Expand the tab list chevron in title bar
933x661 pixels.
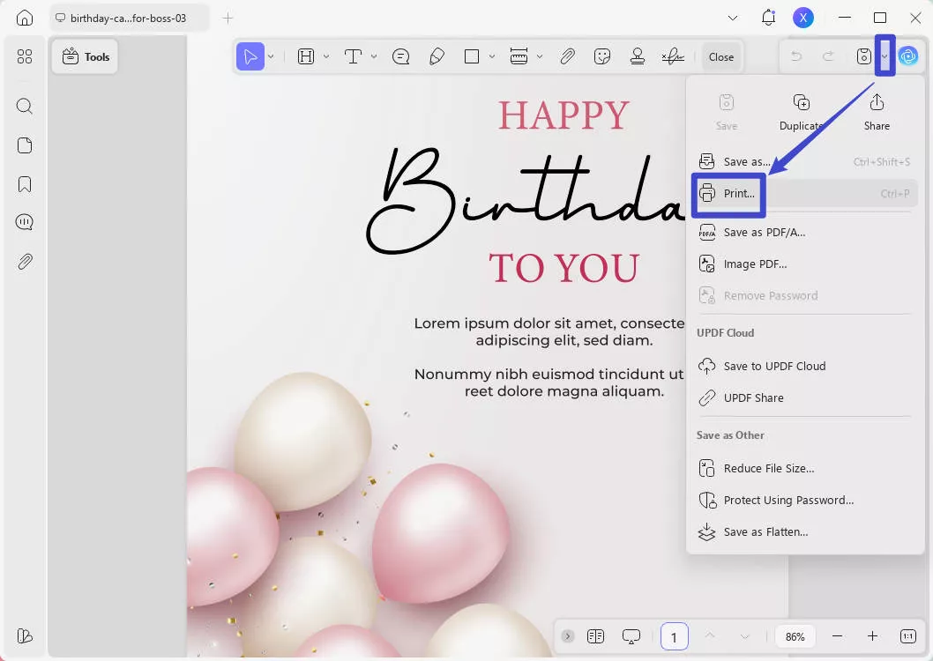pyautogui.click(x=733, y=18)
